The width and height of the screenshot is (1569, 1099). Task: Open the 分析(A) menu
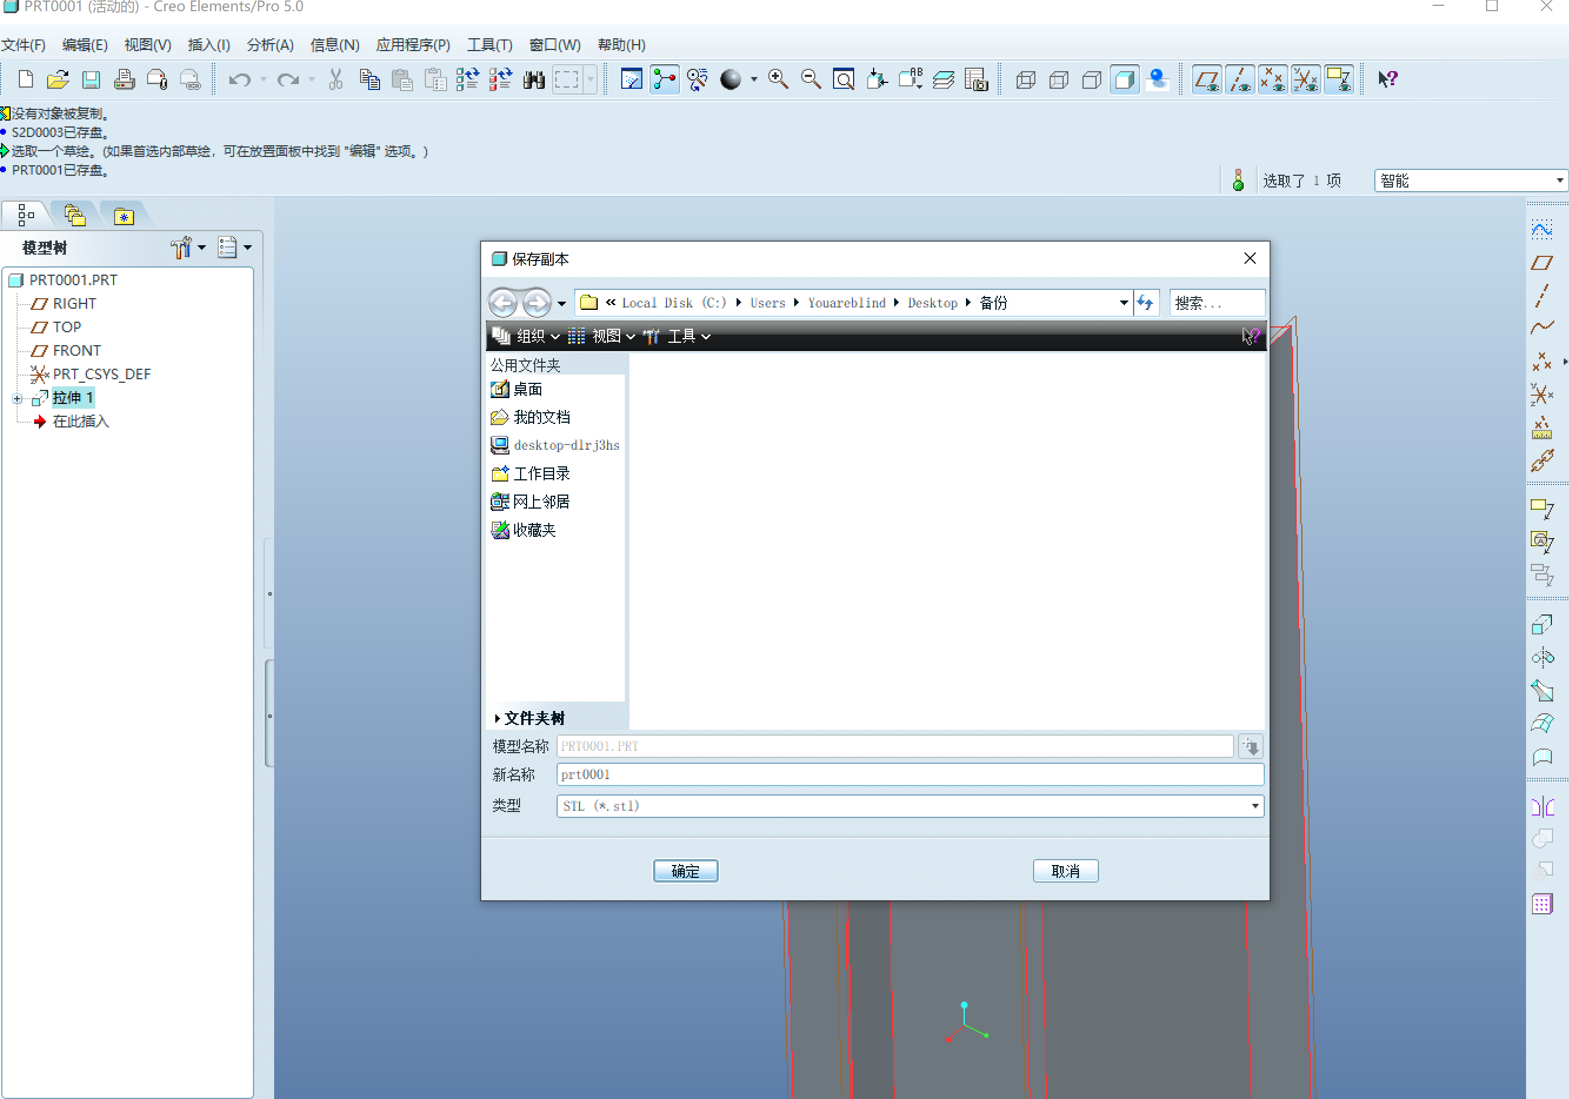(x=270, y=45)
